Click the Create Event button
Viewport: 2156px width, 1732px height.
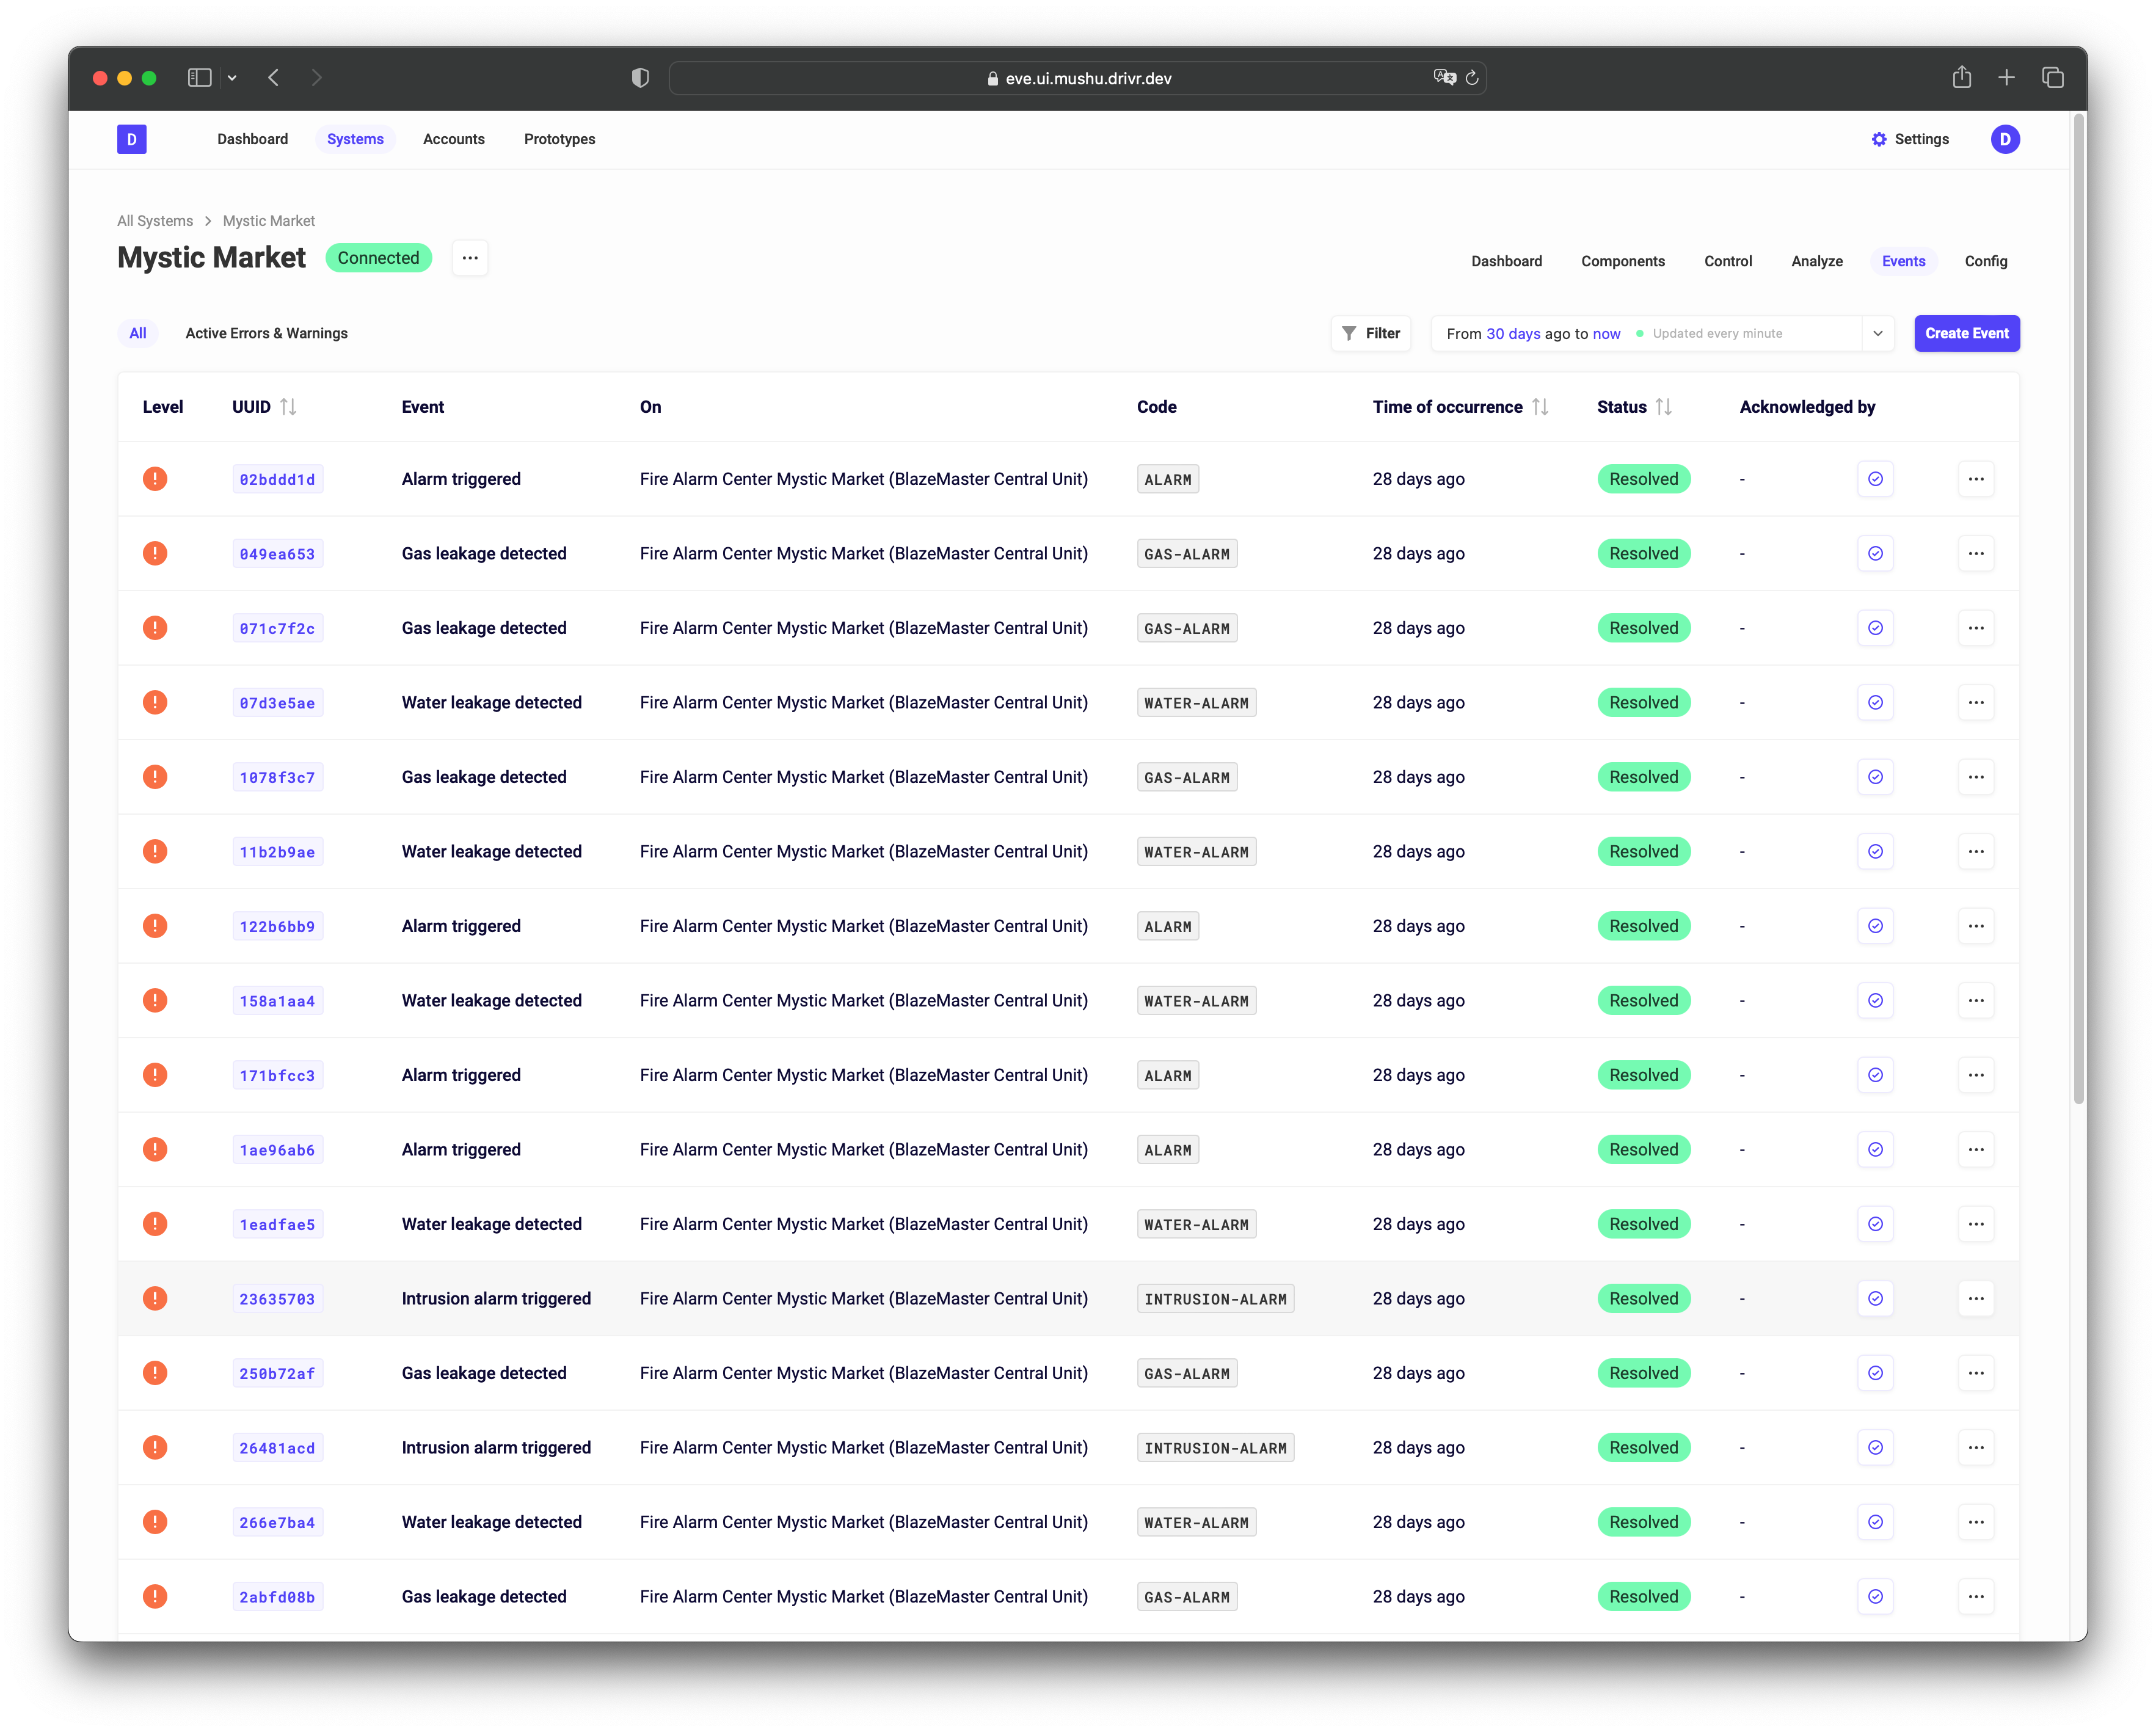(1966, 333)
